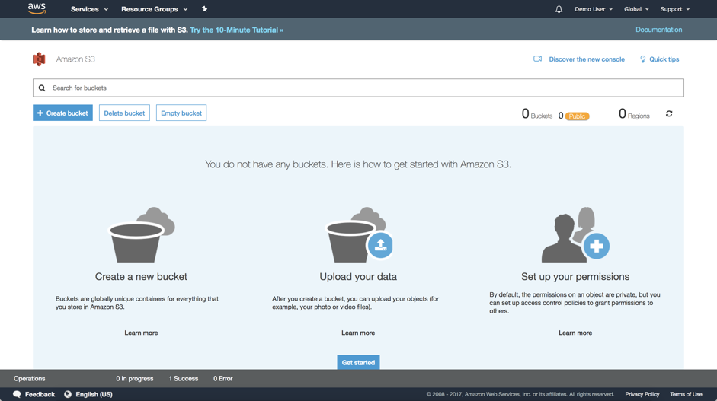This screenshot has height=401, width=717.
Task: Open the notifications bell icon
Action: 559,9
